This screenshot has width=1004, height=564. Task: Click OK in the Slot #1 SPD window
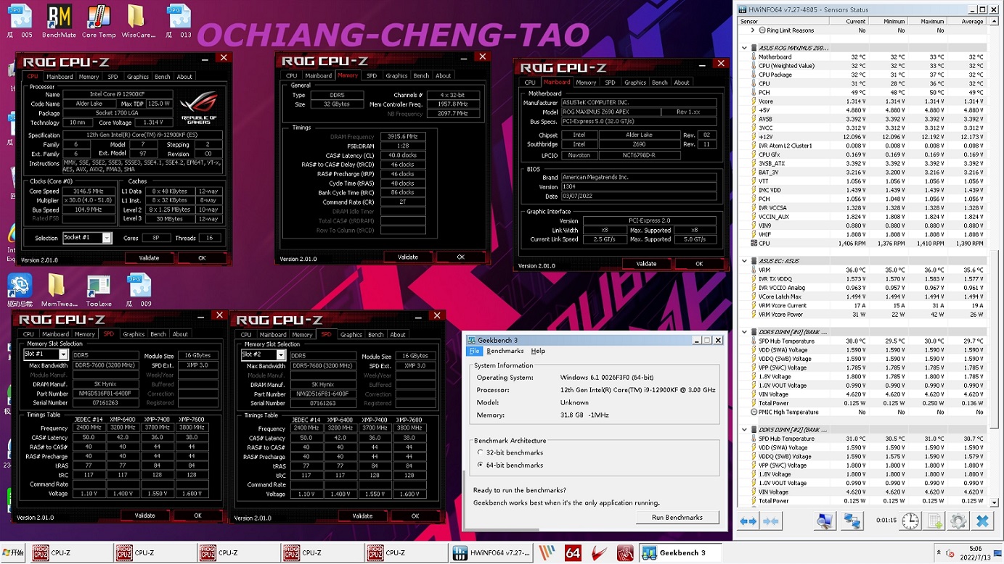pyautogui.click(x=197, y=515)
